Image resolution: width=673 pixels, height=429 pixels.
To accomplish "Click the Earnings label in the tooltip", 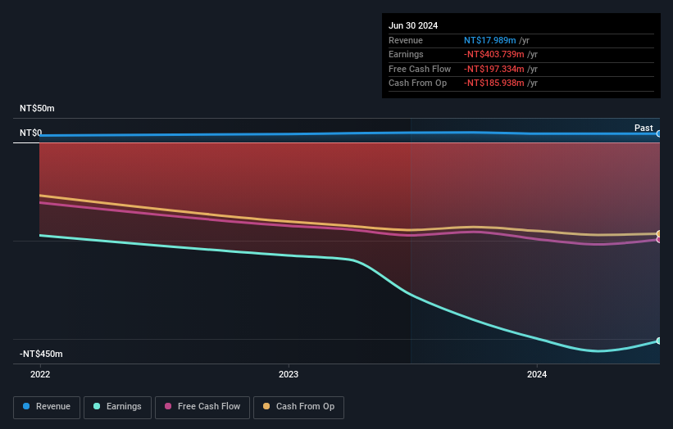I will [x=406, y=54].
